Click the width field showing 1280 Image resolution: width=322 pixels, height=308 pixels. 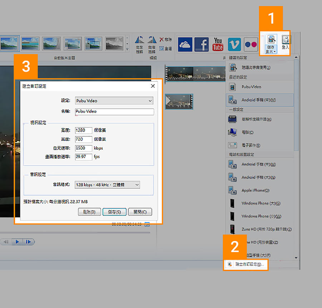click(83, 130)
